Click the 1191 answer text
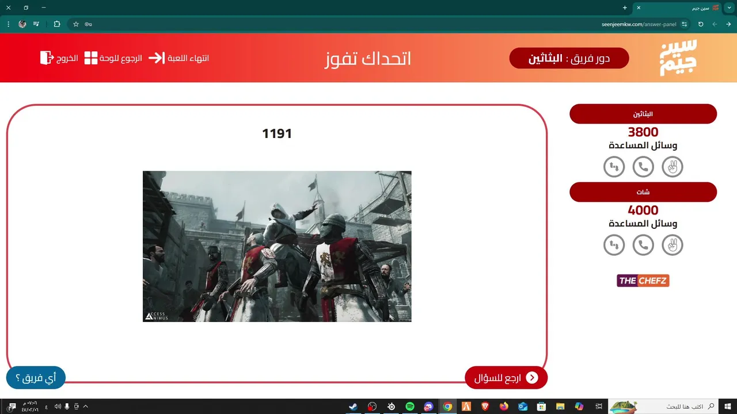 coord(277,133)
